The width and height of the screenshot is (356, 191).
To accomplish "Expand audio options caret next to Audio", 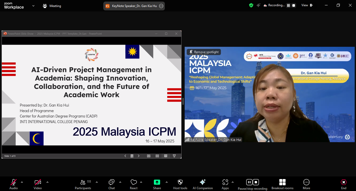I will (22, 182).
